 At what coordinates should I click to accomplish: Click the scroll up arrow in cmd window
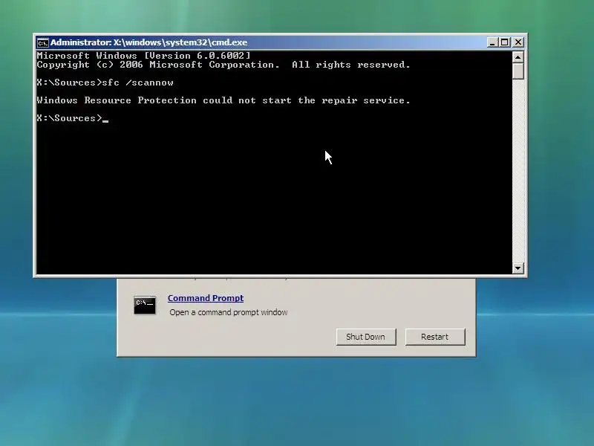click(518, 57)
